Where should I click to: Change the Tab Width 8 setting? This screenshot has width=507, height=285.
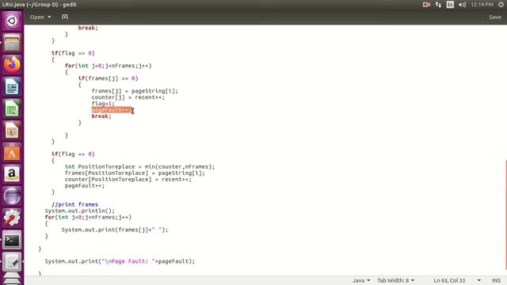pyautogui.click(x=396, y=280)
